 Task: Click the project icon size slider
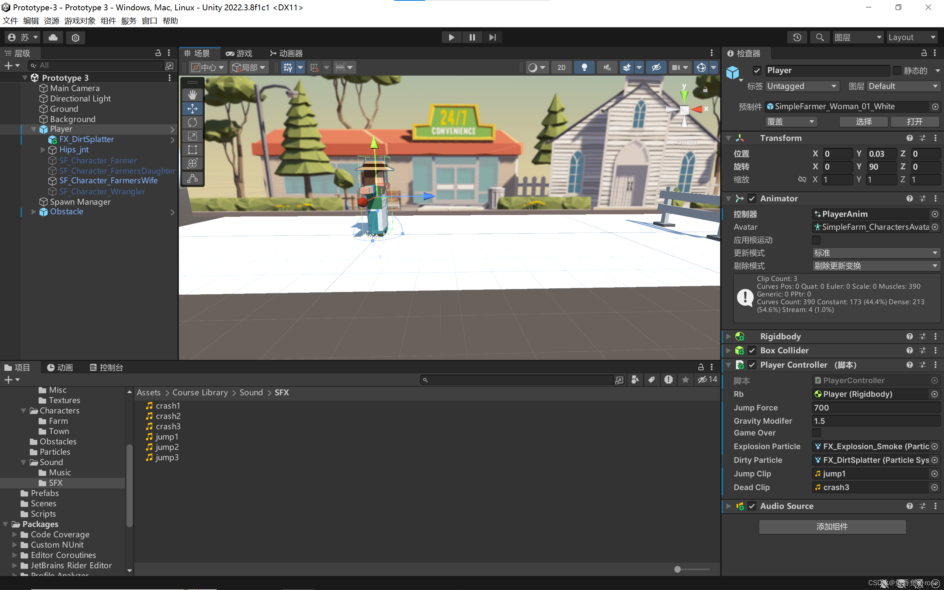677,569
